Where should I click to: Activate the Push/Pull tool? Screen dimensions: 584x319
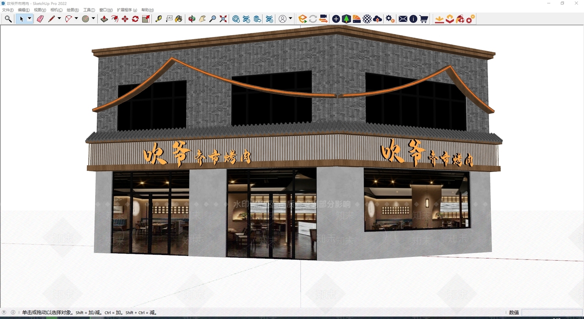click(x=104, y=19)
